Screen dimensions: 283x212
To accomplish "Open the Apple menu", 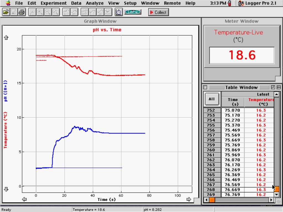I will coord(8,3).
